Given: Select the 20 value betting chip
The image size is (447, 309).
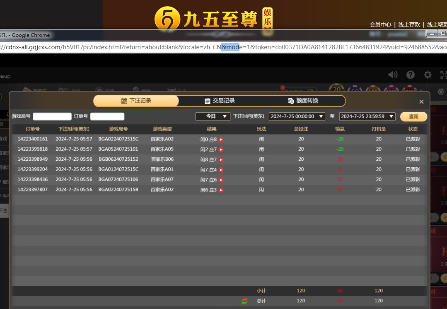Looking at the screenshot, I should pyautogui.click(x=336, y=89).
